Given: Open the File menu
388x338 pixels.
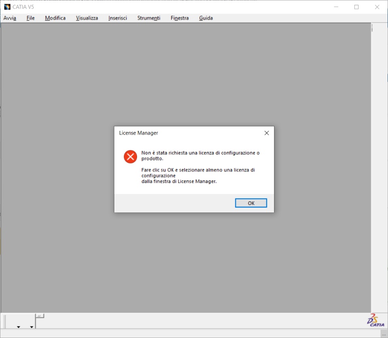Looking at the screenshot, I should pyautogui.click(x=30, y=18).
